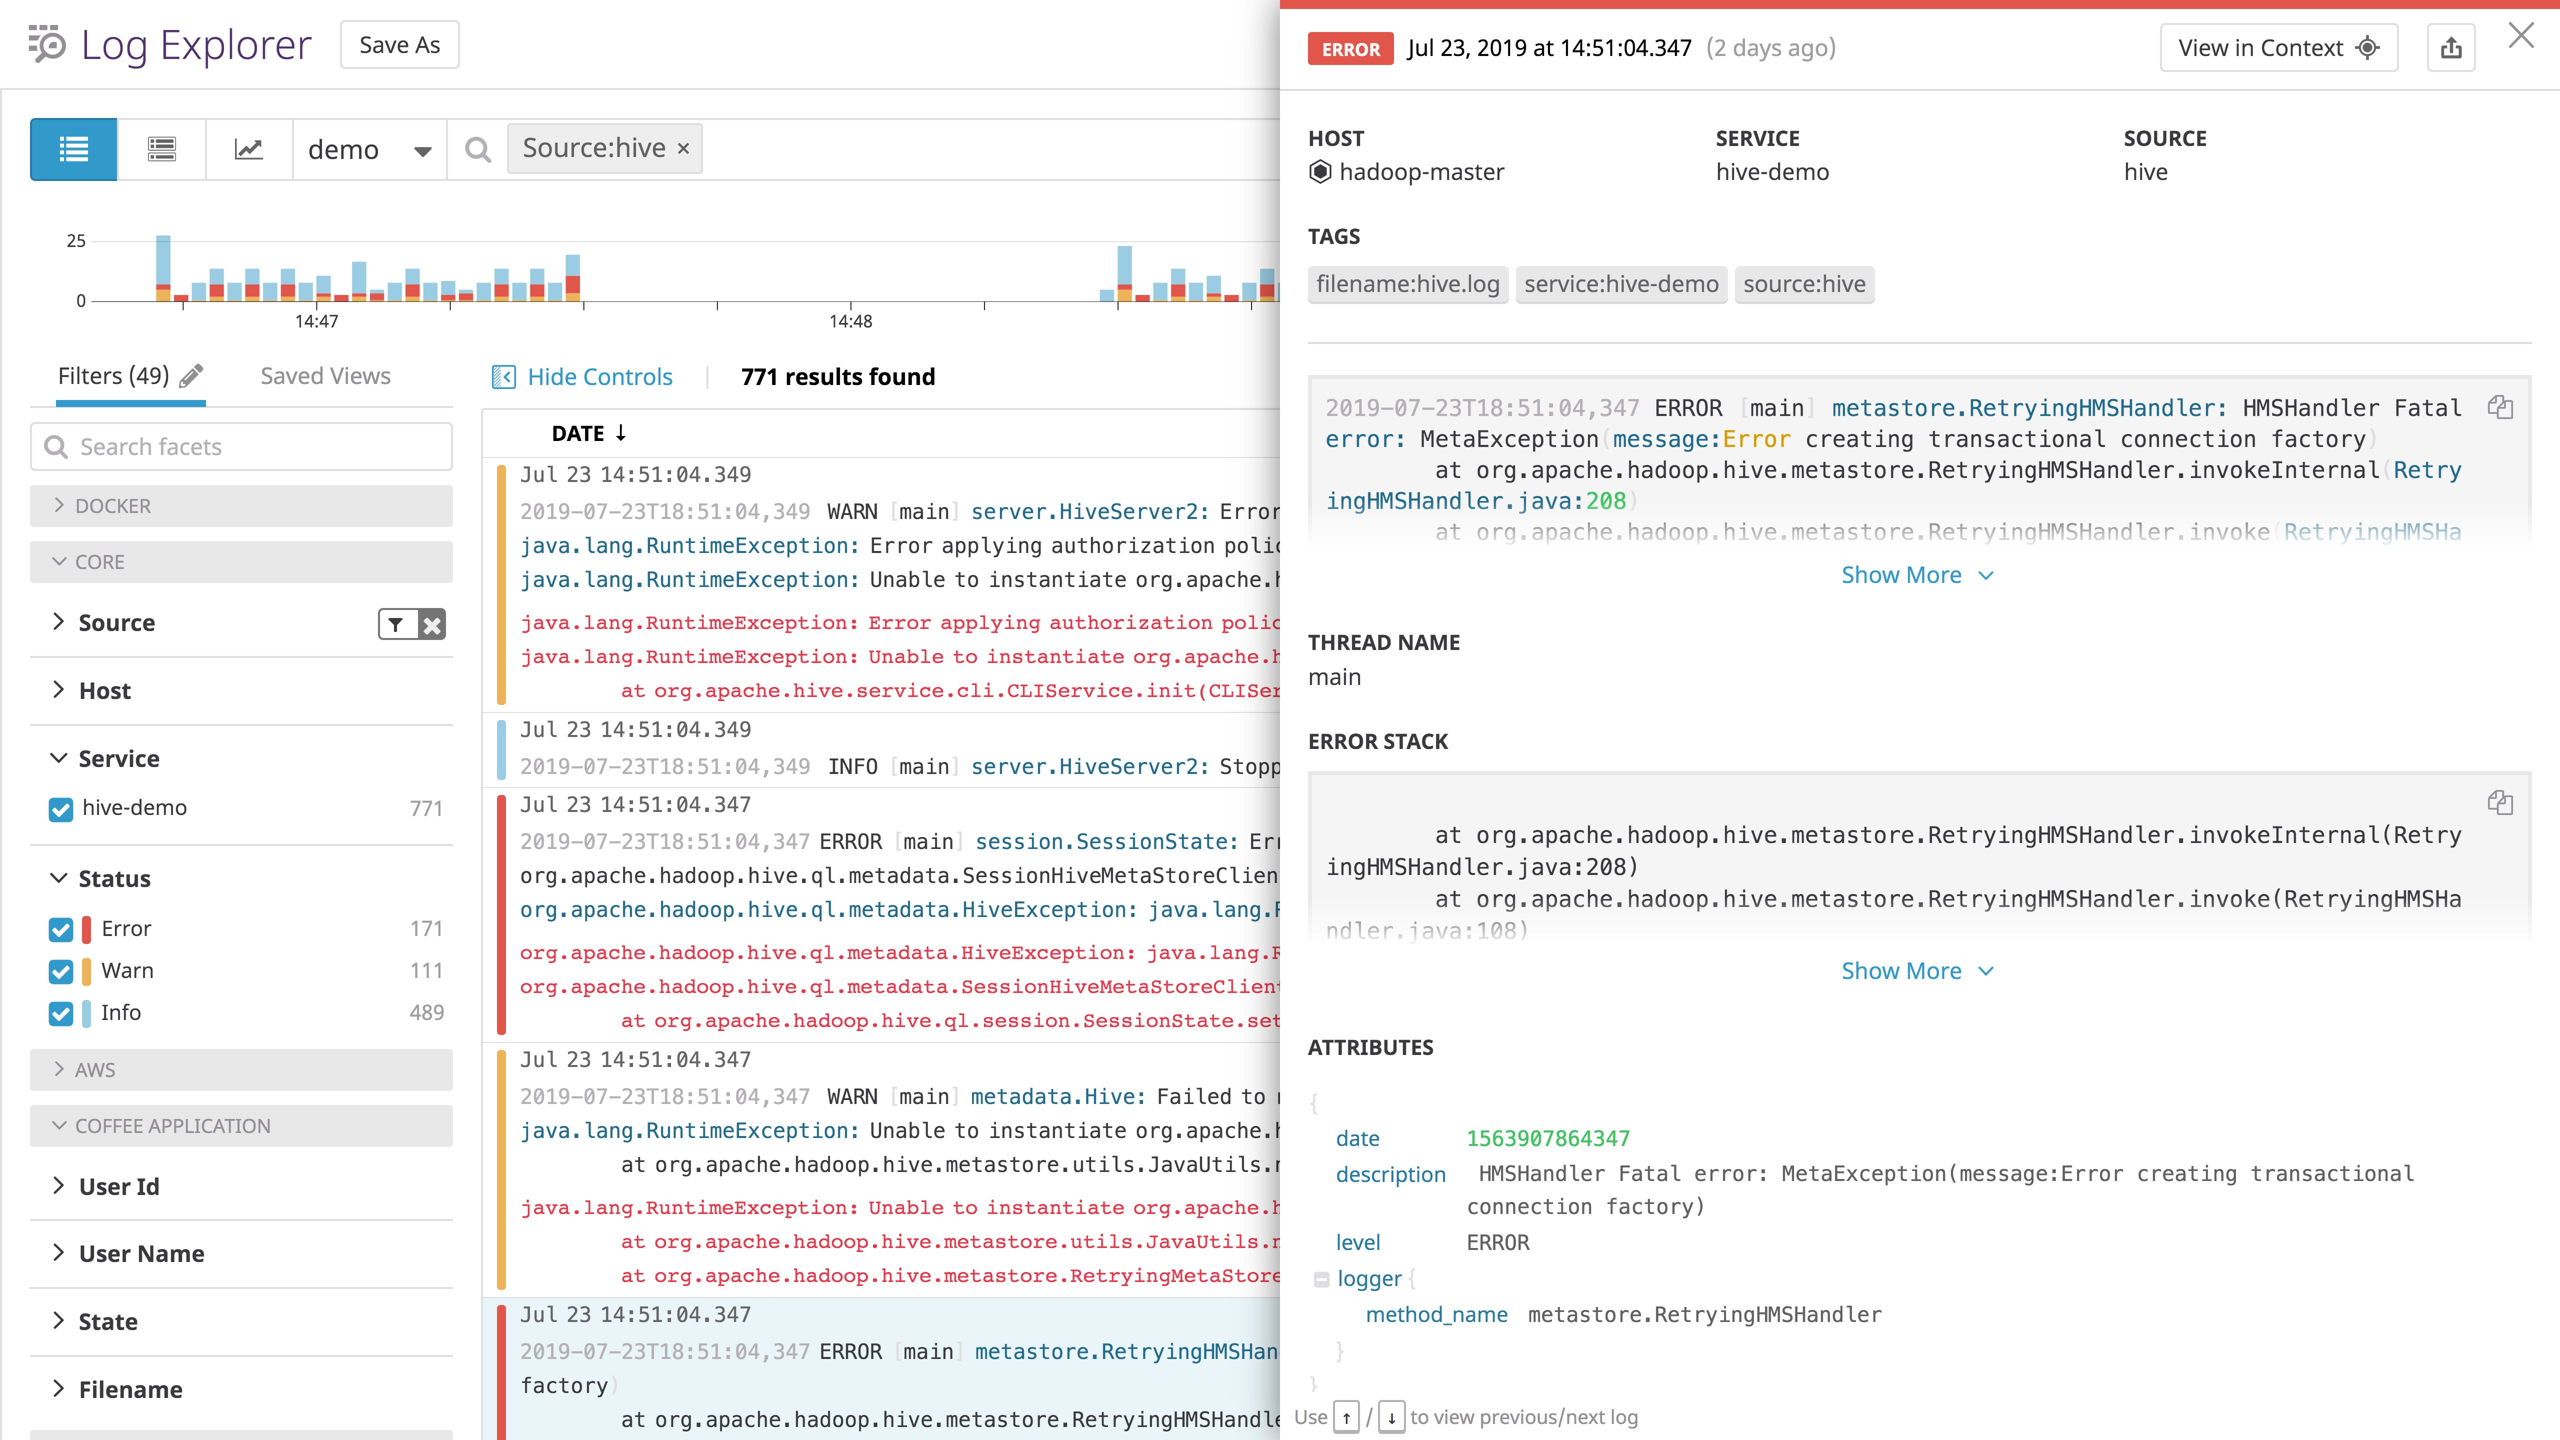Toggle the hive-demo service checkbox
This screenshot has height=1440, width=2560.
click(60, 809)
